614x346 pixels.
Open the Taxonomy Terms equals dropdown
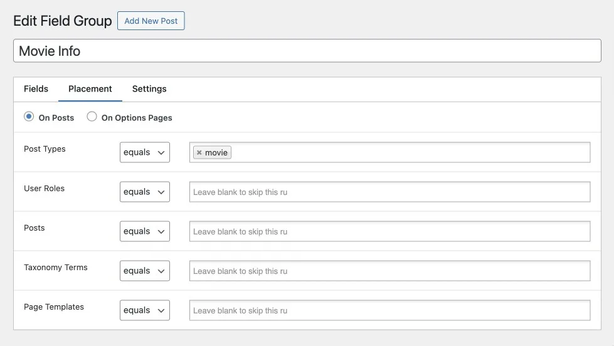click(144, 271)
